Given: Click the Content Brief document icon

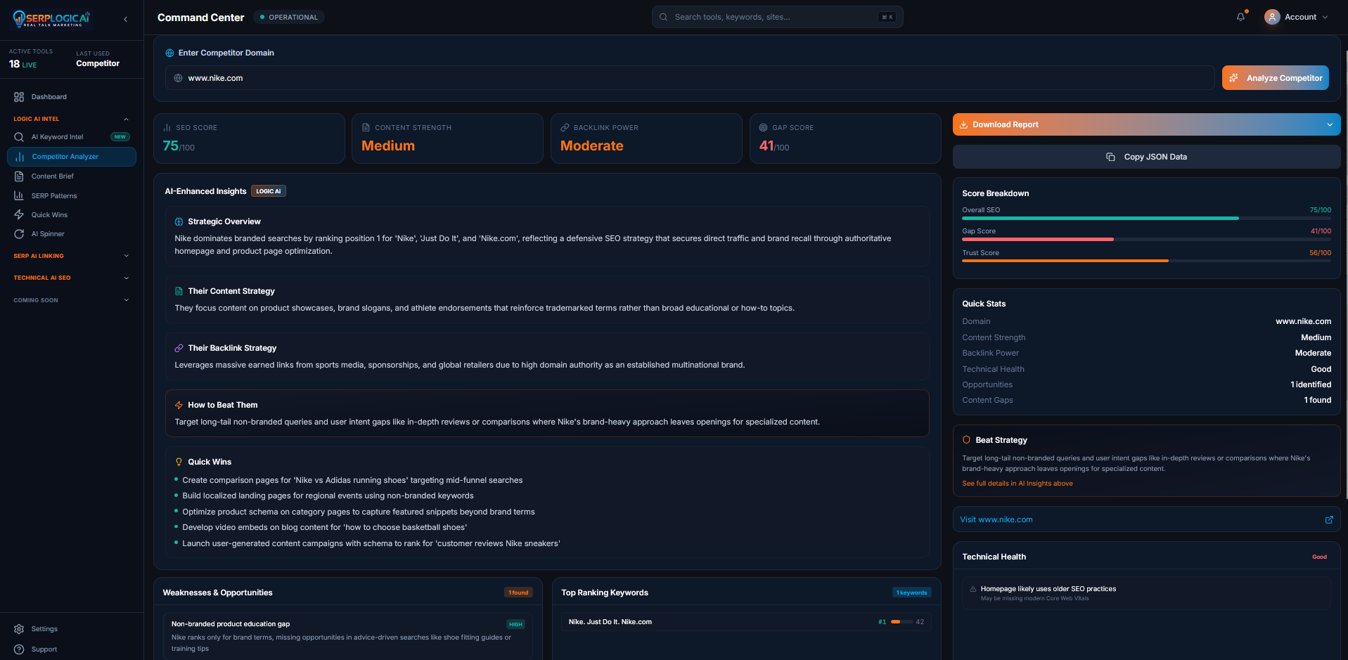Looking at the screenshot, I should pyautogui.click(x=19, y=176).
